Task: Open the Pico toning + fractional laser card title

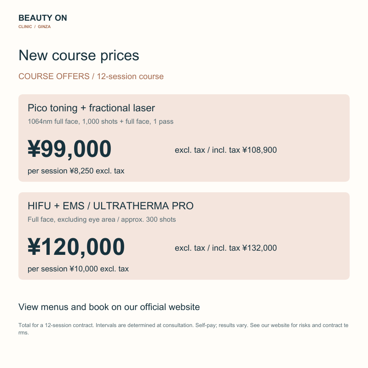Action: pos(91,108)
